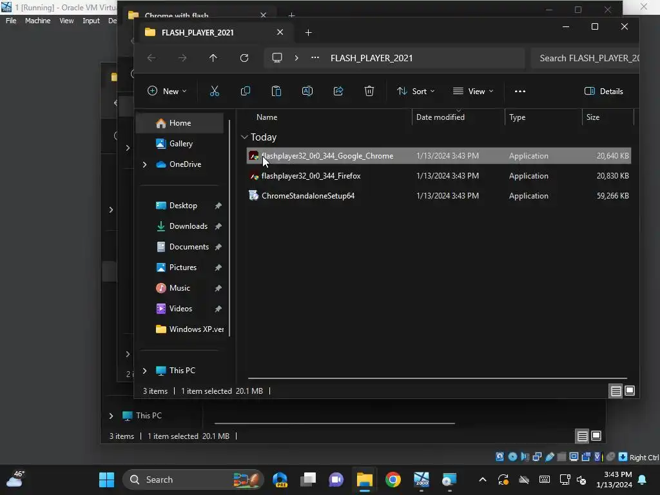Open the Edge PRE browser in taskbar

[280, 480]
